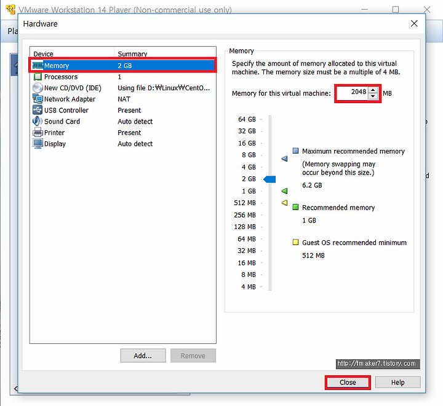Click the '64 GB' slider label
This screenshot has height=406, width=443.
click(247, 119)
